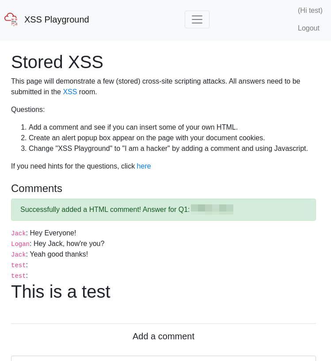The width and height of the screenshot is (331, 361).
Task: Click the username test in comments
Action: click(x=19, y=265)
